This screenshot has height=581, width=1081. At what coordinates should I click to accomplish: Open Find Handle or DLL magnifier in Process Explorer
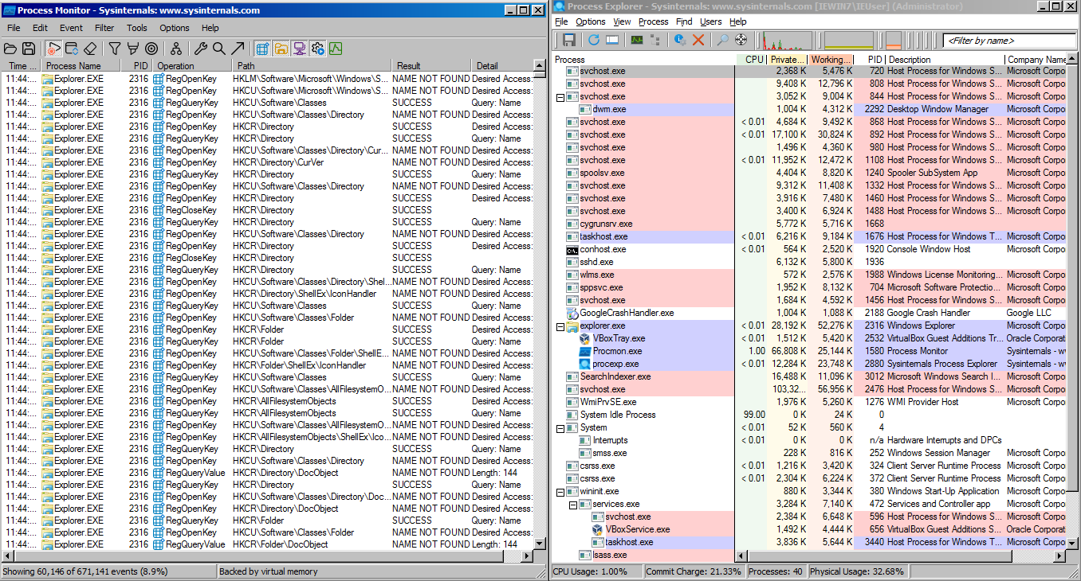tap(722, 39)
